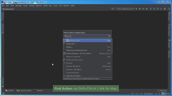Select the 'Project...' New result
The image size is (172, 96).
[x=87, y=47]
